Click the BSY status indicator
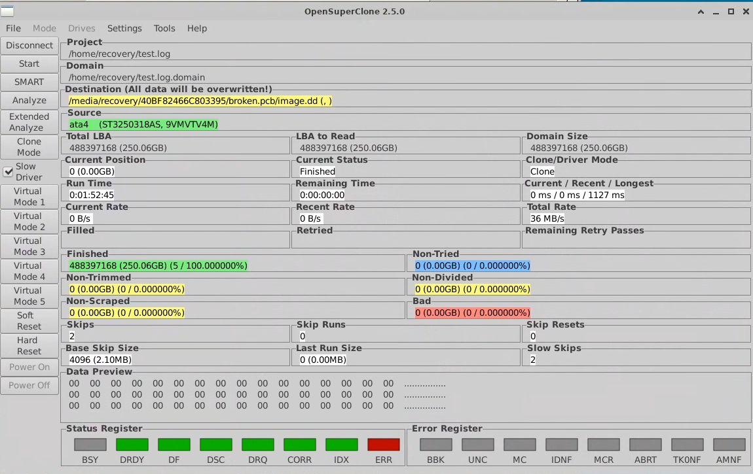Image resolution: width=753 pixels, height=474 pixels. pyautogui.click(x=90, y=445)
